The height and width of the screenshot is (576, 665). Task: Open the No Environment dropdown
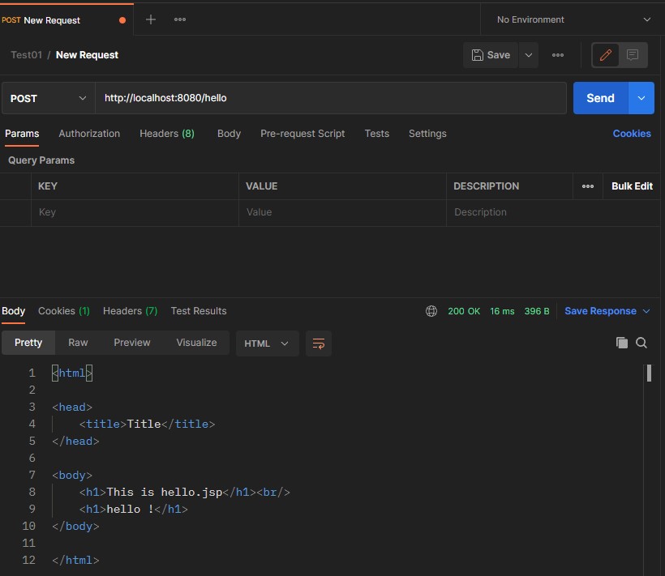tap(573, 19)
